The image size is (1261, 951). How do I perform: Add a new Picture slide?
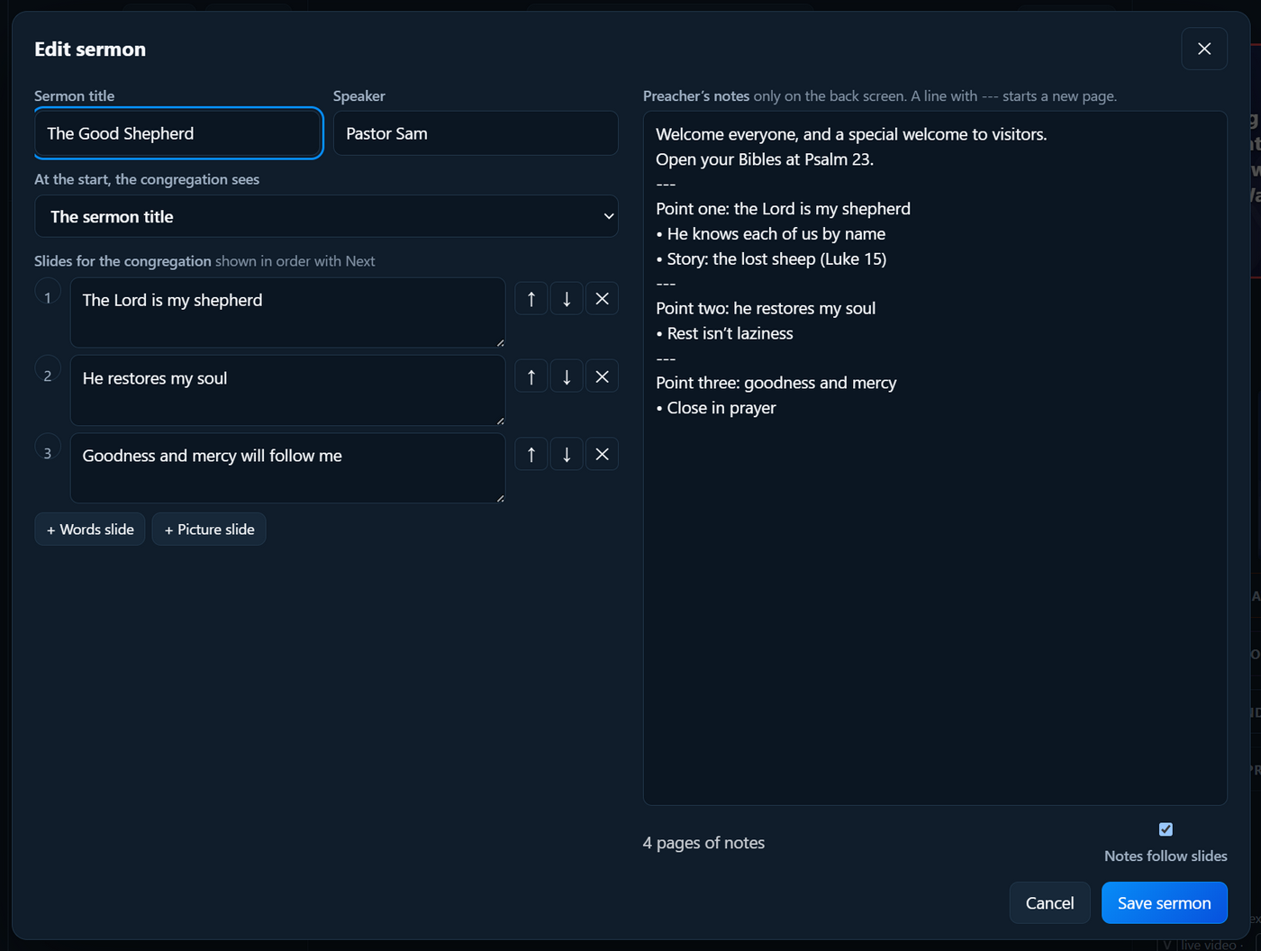(x=209, y=530)
